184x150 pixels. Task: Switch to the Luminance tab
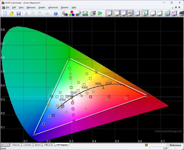(x=27, y=145)
